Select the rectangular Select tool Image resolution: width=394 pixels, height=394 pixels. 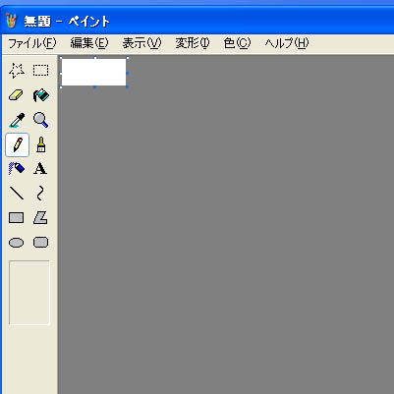tap(41, 71)
